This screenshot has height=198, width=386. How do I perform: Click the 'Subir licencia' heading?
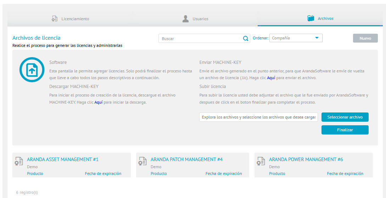[x=213, y=87]
